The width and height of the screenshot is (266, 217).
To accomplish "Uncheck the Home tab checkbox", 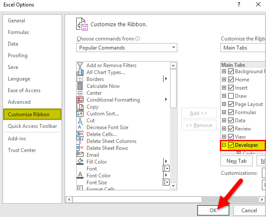I will click(231, 79).
